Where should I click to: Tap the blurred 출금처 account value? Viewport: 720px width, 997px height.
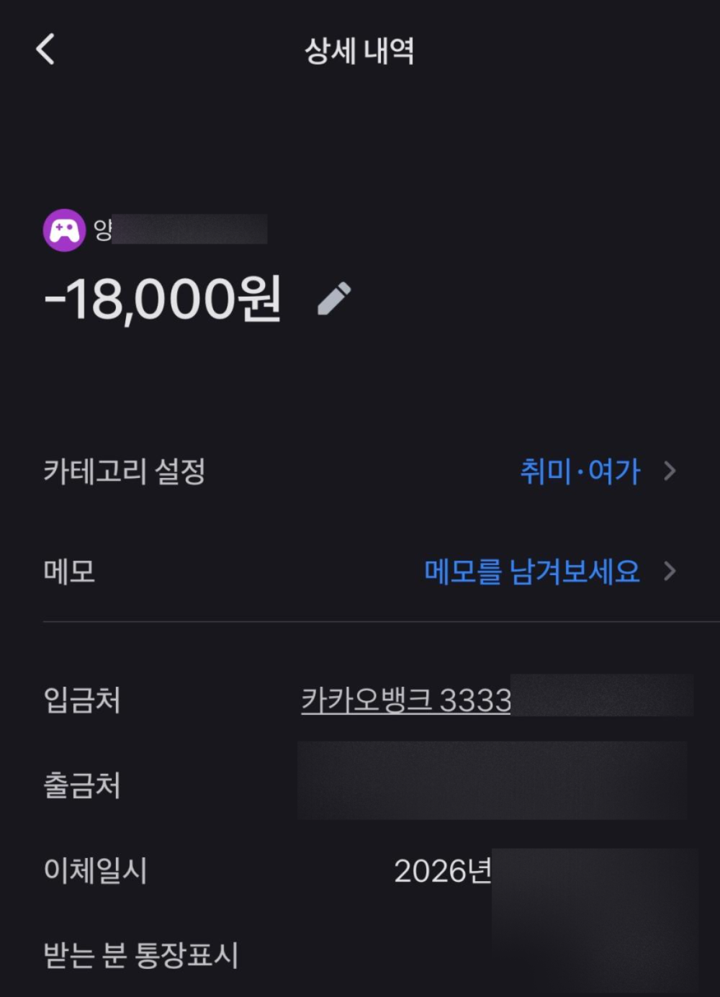(x=492, y=781)
